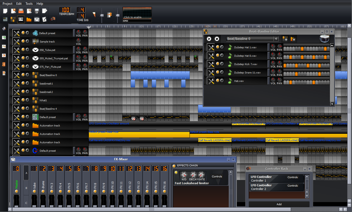This screenshot has width=352, height=212.
Task: Select the Piano Roll toolbar icon
Action: [21, 19]
